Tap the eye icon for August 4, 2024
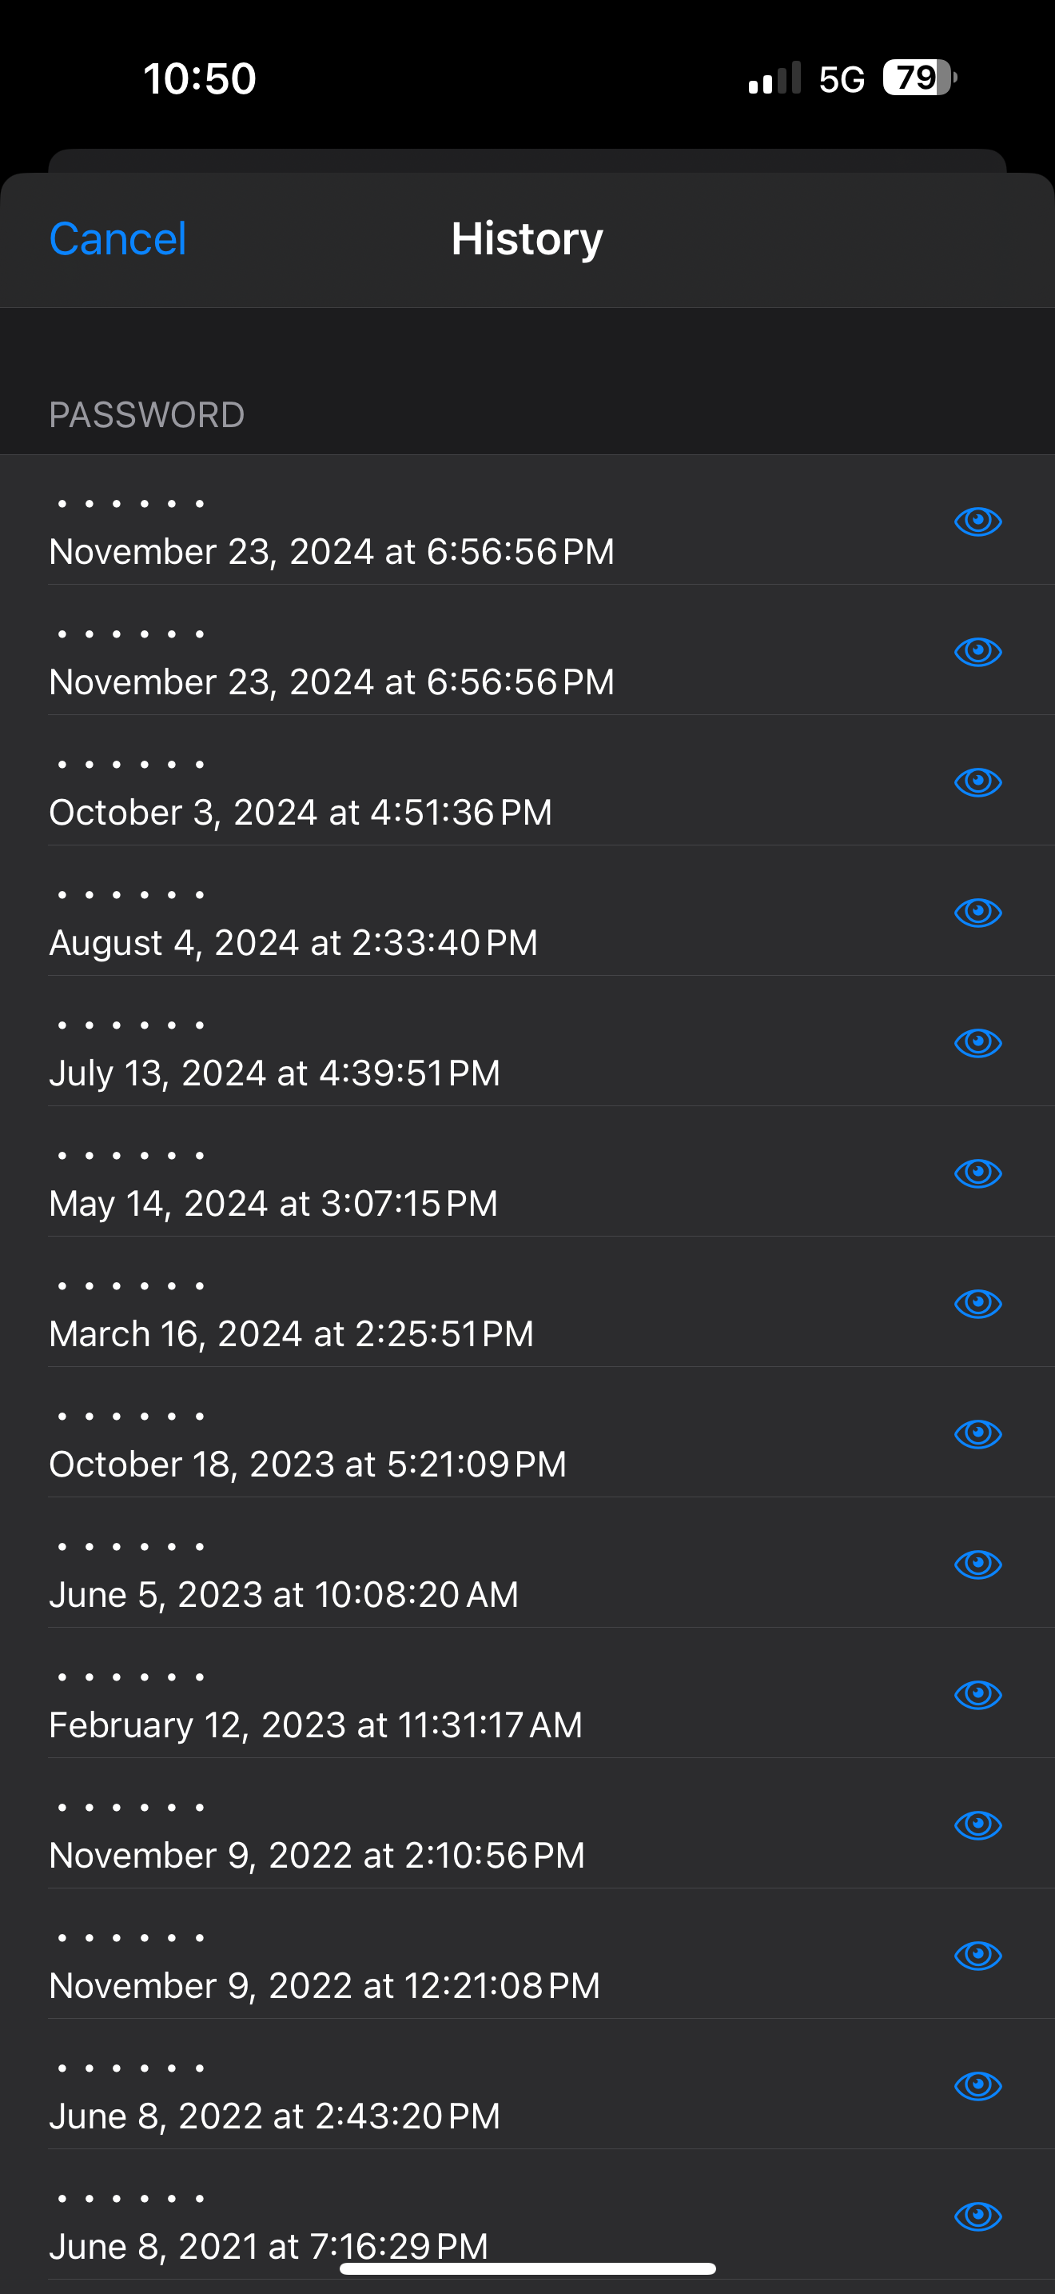The width and height of the screenshot is (1055, 2294). [x=977, y=912]
